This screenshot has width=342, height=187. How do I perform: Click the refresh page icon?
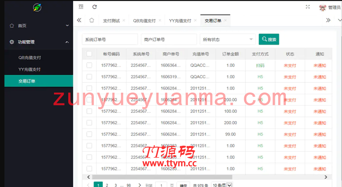pos(94,7)
